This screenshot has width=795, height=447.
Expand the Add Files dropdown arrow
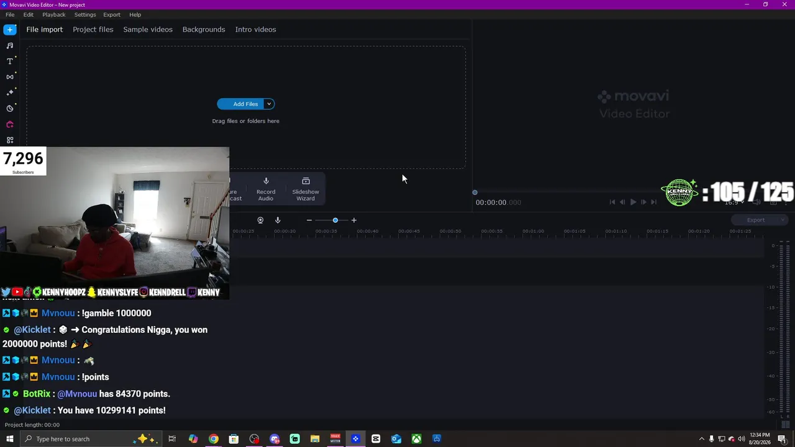click(x=269, y=104)
